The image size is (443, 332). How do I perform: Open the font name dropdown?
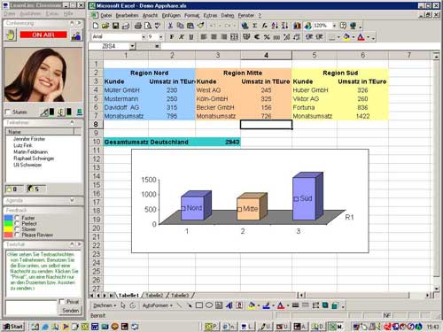(x=144, y=37)
